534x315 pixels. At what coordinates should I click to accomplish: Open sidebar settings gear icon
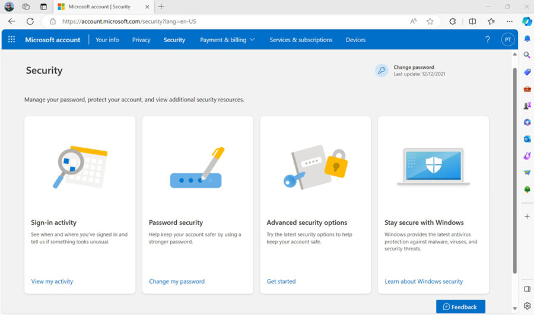tap(527, 306)
